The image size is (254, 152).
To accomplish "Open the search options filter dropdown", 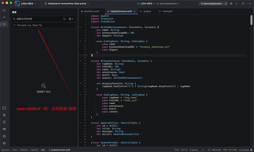I will coord(71,19).
